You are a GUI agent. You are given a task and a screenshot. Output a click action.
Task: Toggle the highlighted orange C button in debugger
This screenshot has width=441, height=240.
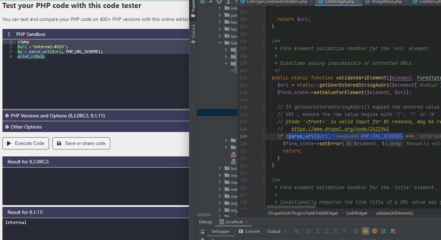(365, 231)
